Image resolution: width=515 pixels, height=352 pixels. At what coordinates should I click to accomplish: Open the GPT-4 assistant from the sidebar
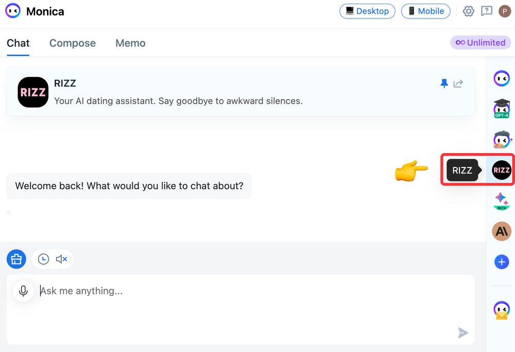point(501,108)
